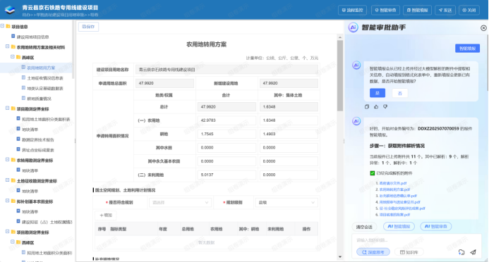Image resolution: width=489 pixels, height=262 pixels.
Task: Select 地类认定基础数据表 tree item
Action: coord(45,88)
